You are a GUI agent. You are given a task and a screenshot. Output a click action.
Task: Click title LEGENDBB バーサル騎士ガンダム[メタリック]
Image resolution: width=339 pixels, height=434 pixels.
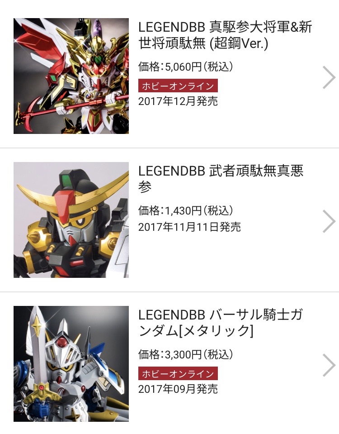coord(221,323)
